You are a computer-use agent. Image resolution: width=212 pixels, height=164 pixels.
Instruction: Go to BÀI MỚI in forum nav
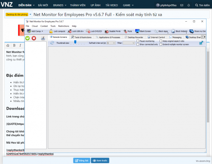pos(43,5)
